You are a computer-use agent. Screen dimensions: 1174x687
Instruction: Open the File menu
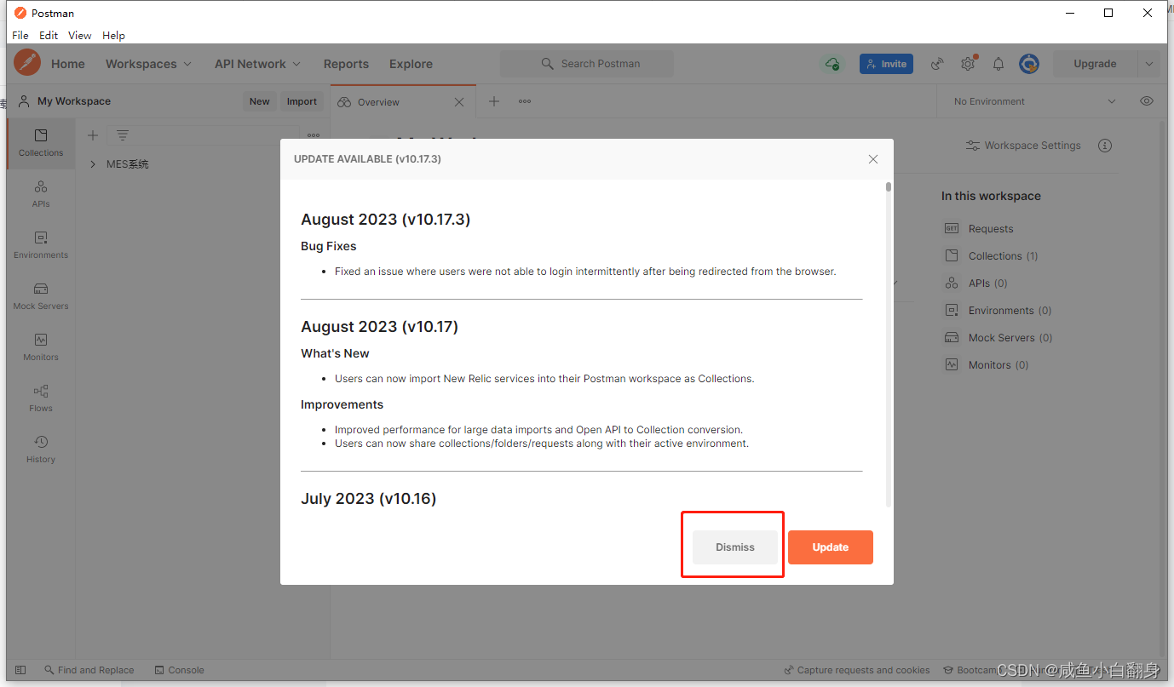coord(20,36)
